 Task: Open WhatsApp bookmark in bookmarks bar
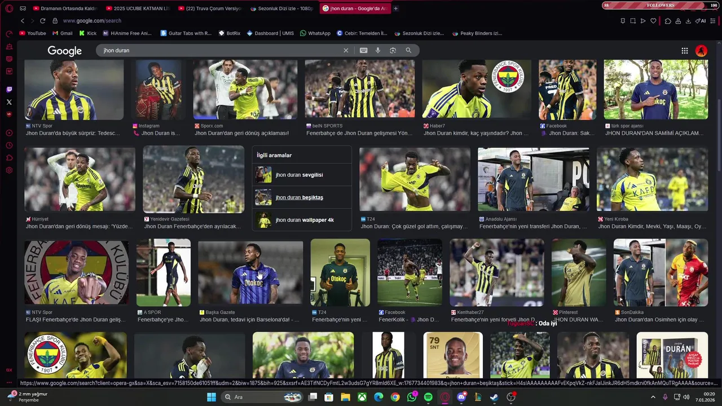(315, 33)
